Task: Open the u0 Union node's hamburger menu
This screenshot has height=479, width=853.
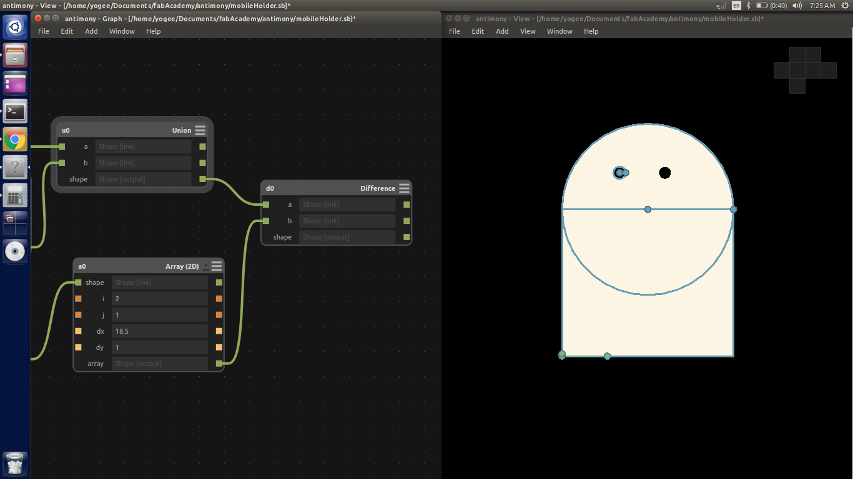Action: click(x=200, y=130)
